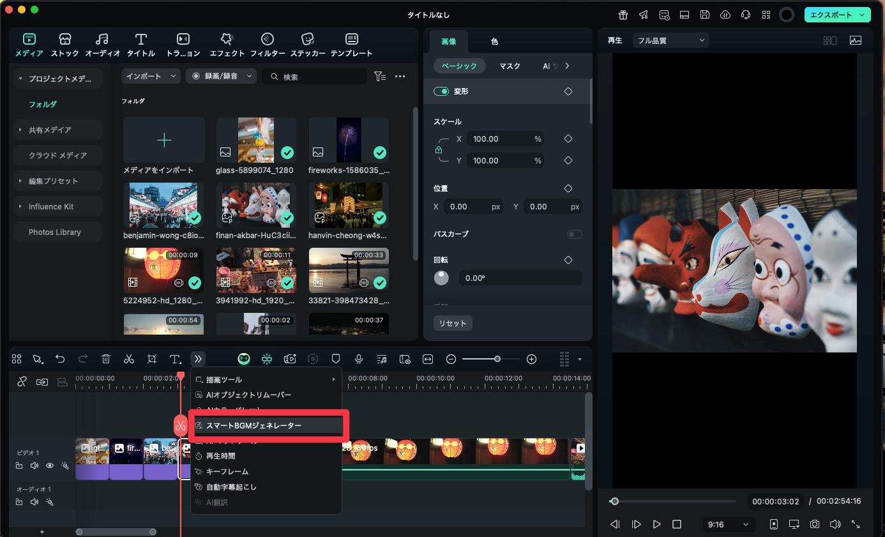Expand the 共有メディア section
The image size is (885, 537).
coord(20,130)
